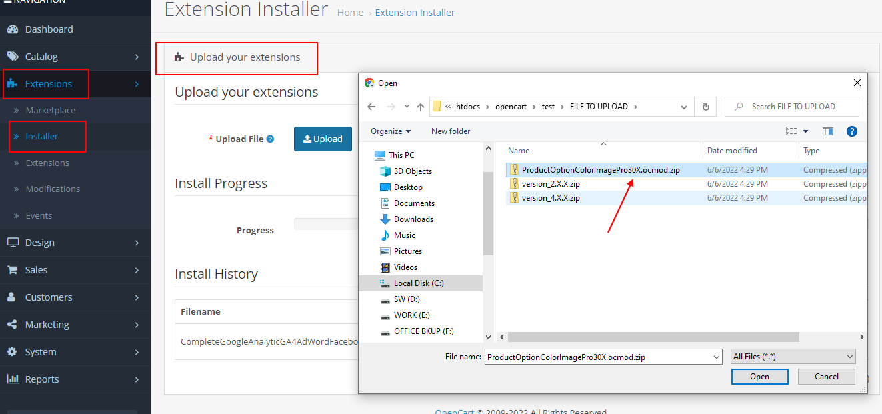Toggle the preview pane in the dialog
Image resolution: width=882 pixels, height=414 pixels.
[827, 131]
